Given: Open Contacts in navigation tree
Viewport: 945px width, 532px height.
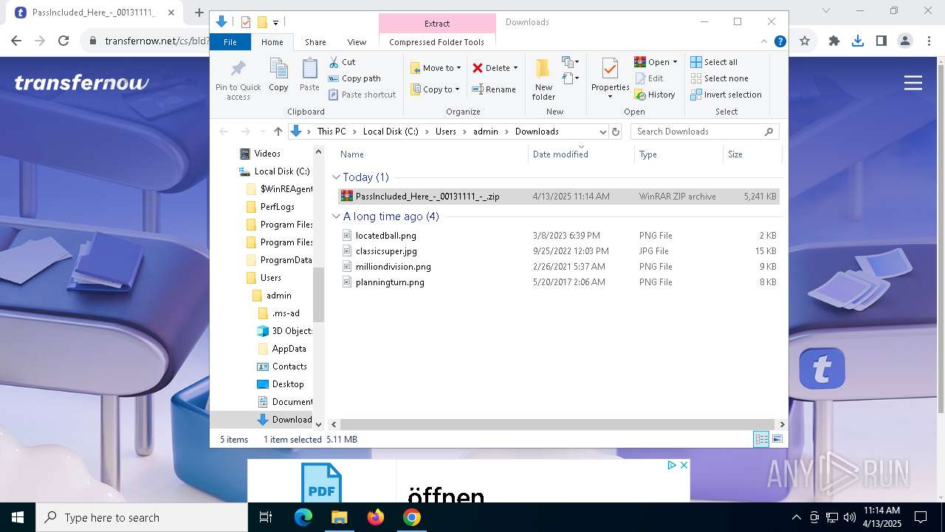Looking at the screenshot, I should tap(289, 366).
